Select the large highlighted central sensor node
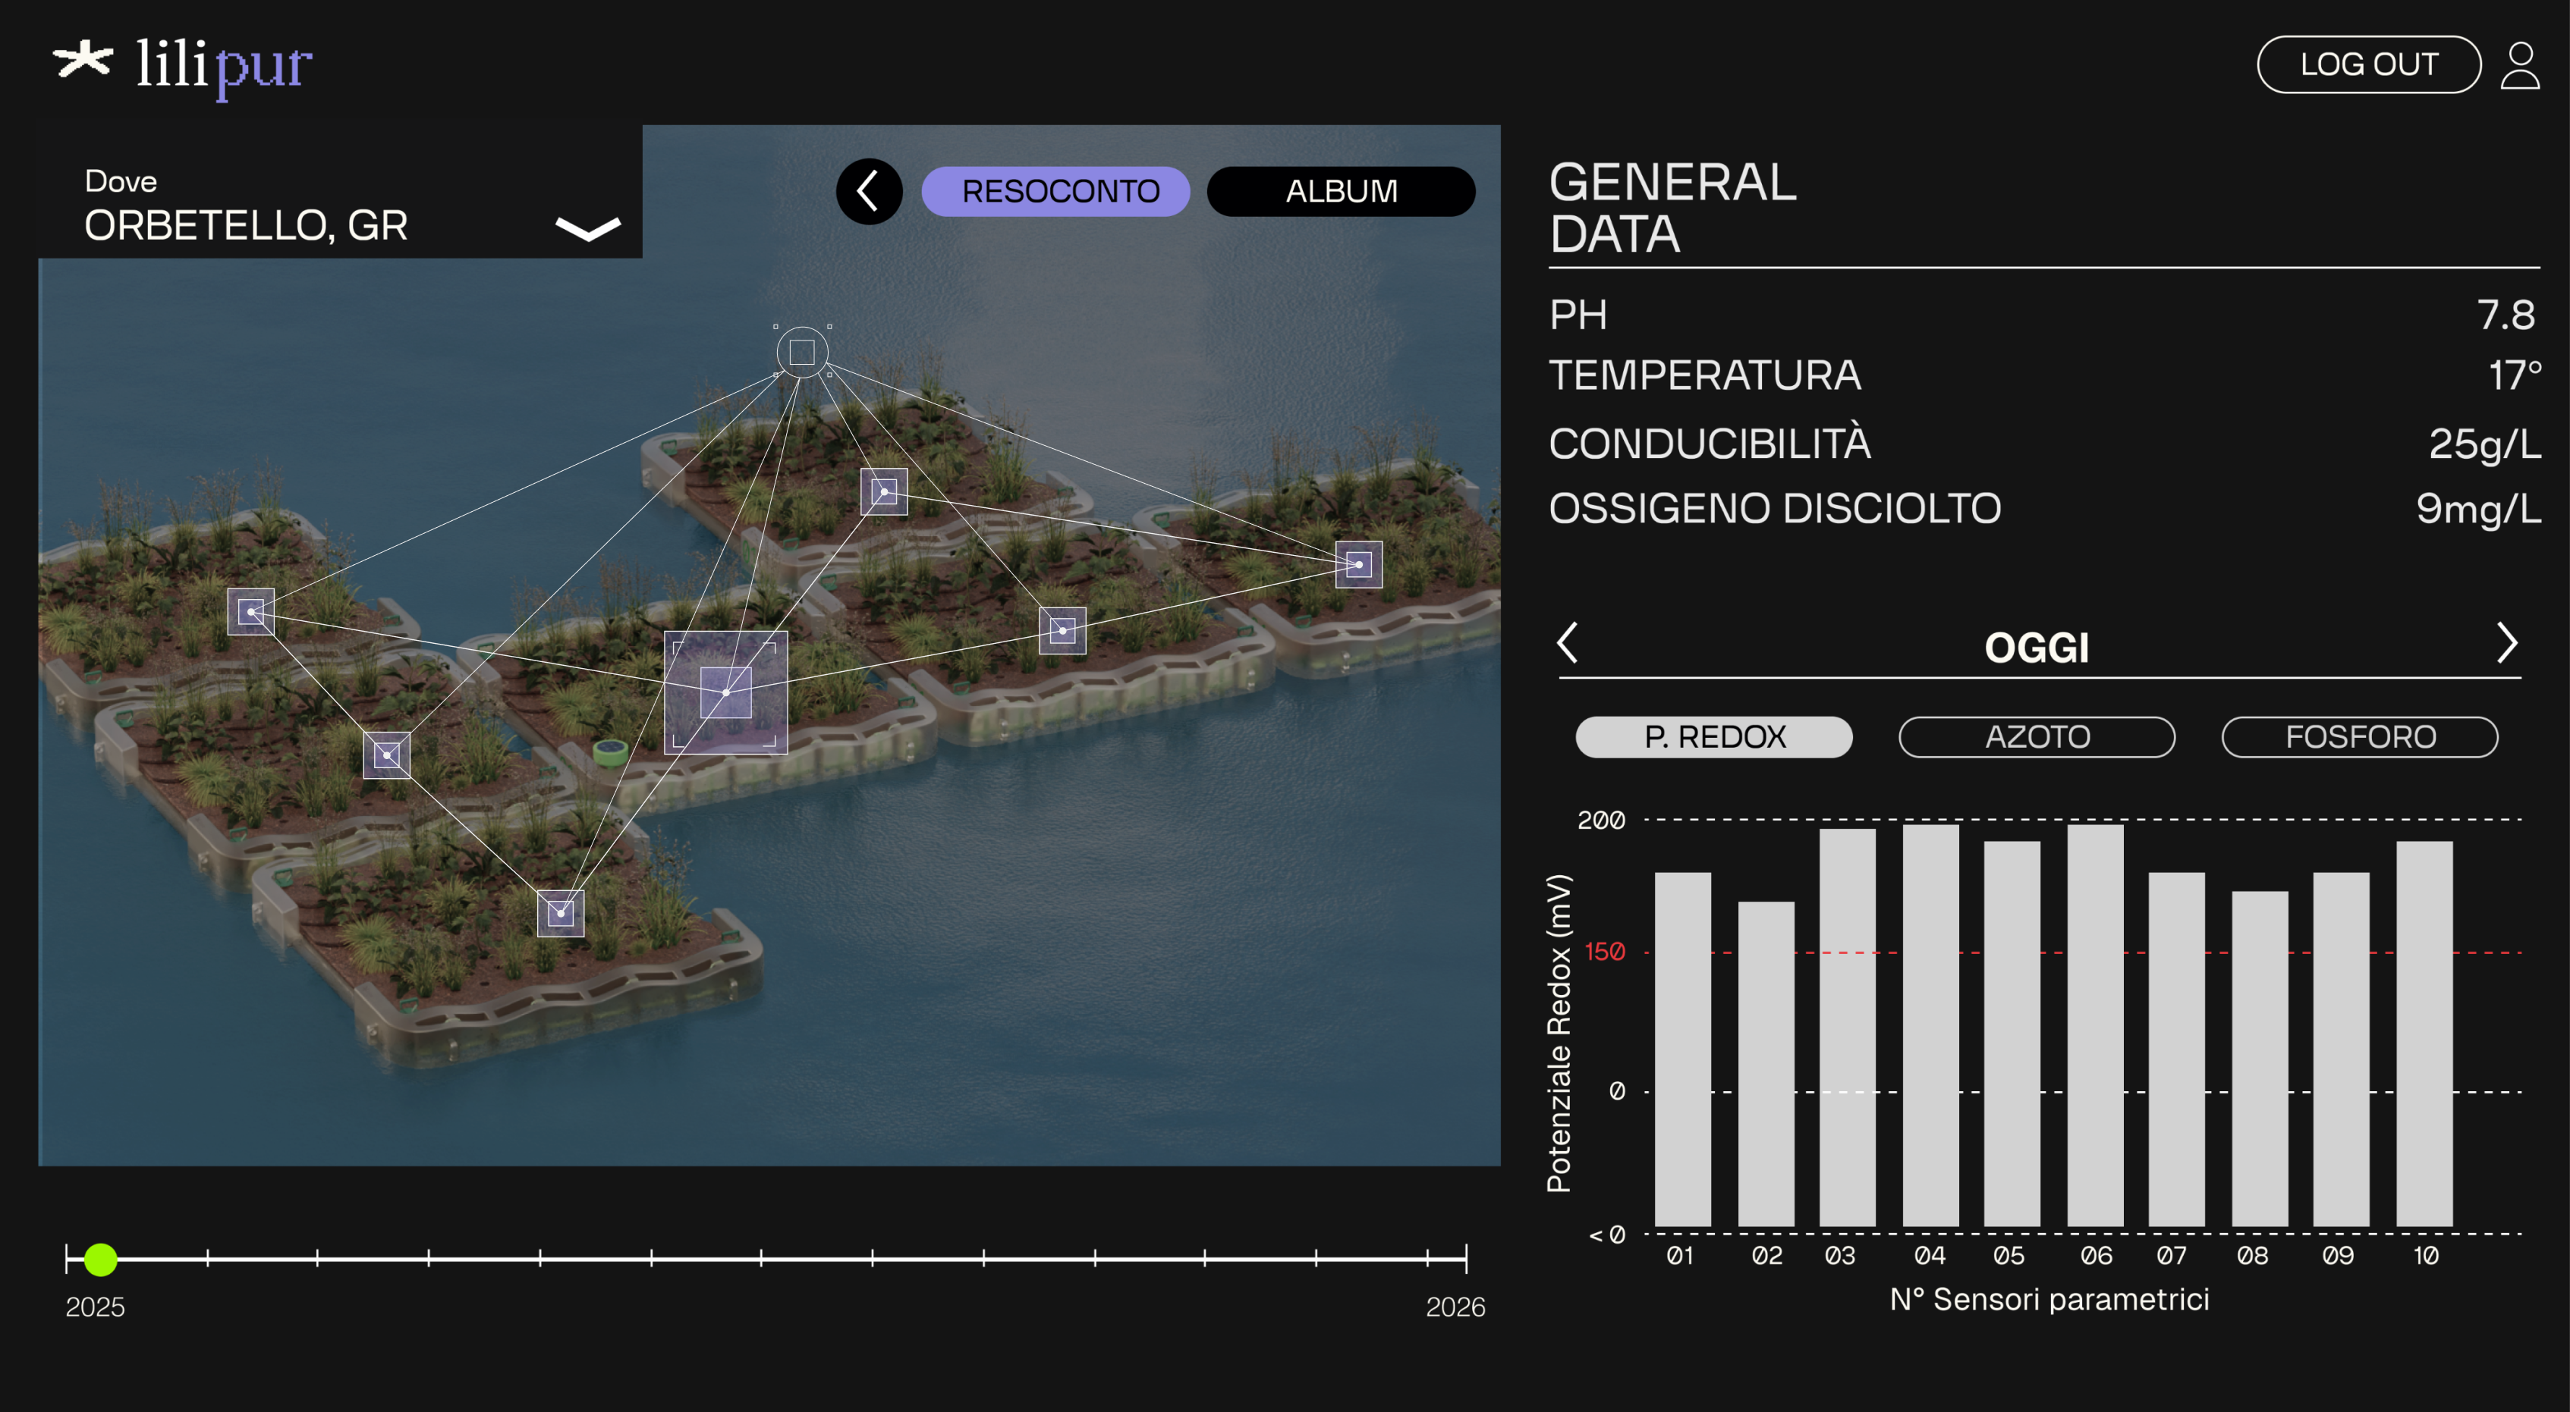 tap(725, 692)
